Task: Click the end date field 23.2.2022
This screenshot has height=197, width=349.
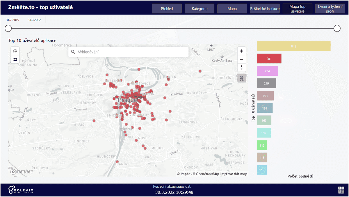Action: [34, 20]
